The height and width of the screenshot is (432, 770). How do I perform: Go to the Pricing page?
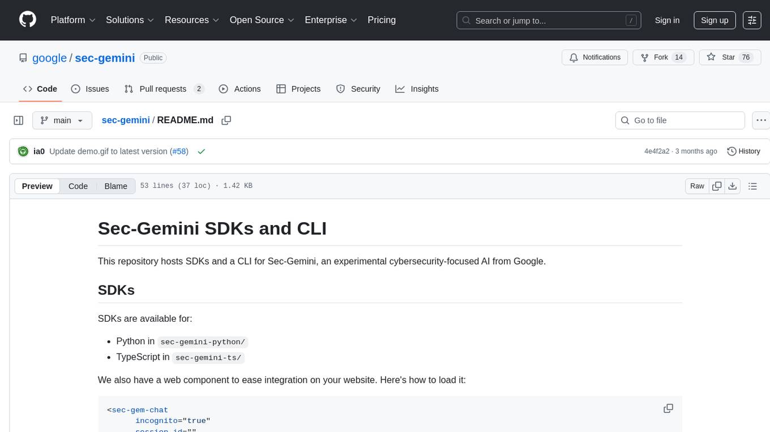click(x=382, y=20)
